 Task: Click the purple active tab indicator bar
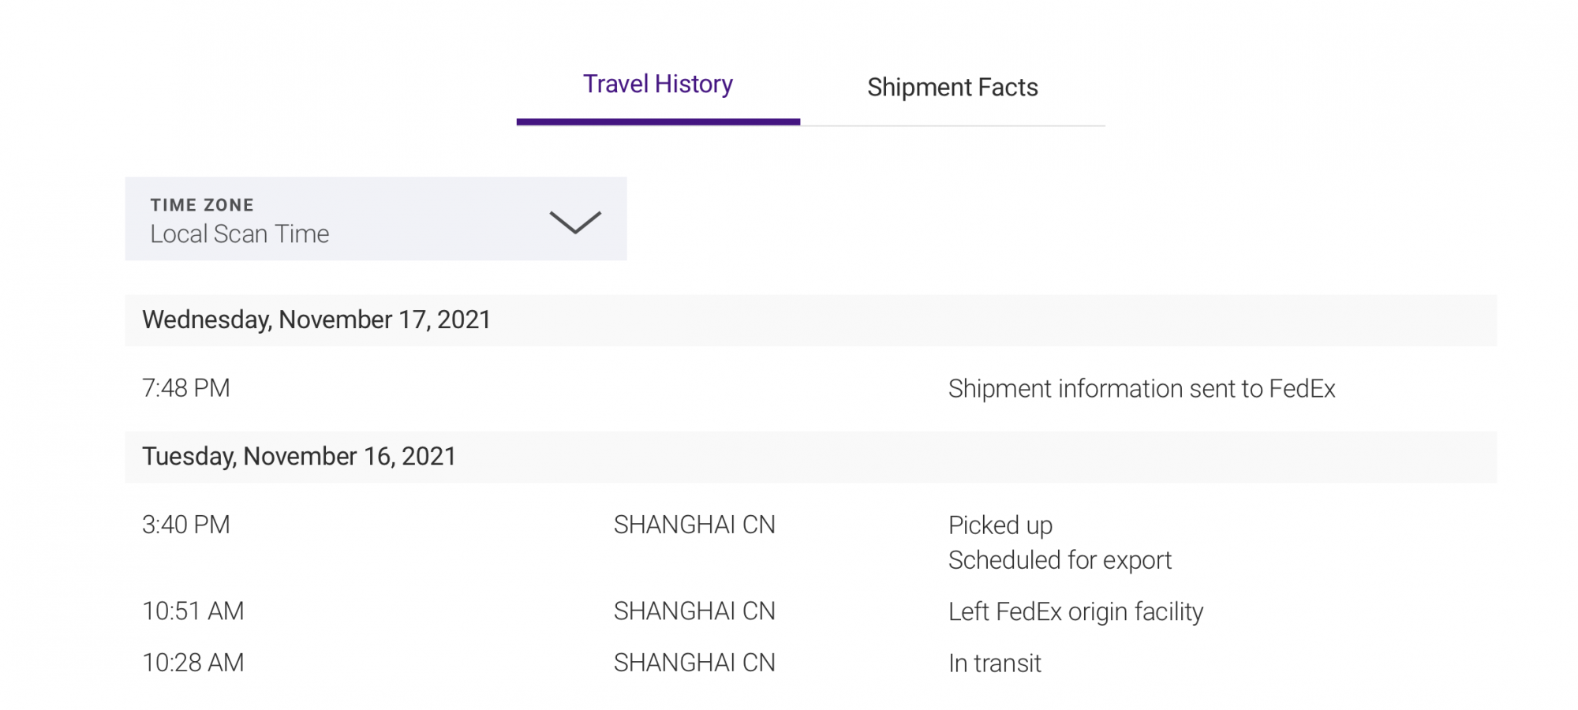(657, 121)
